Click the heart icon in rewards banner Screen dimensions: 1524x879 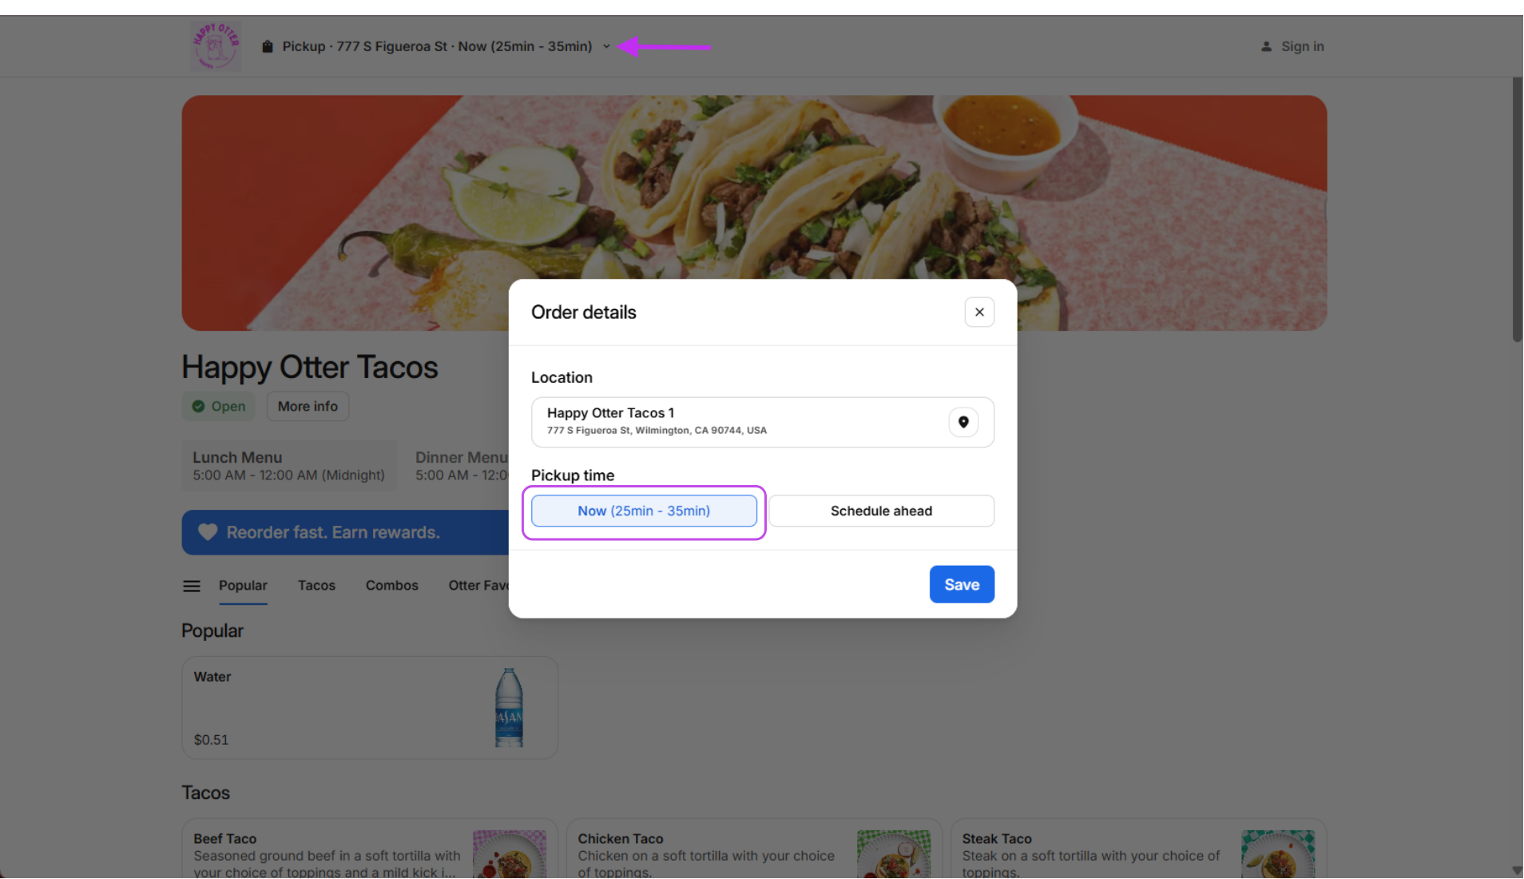coord(208,533)
